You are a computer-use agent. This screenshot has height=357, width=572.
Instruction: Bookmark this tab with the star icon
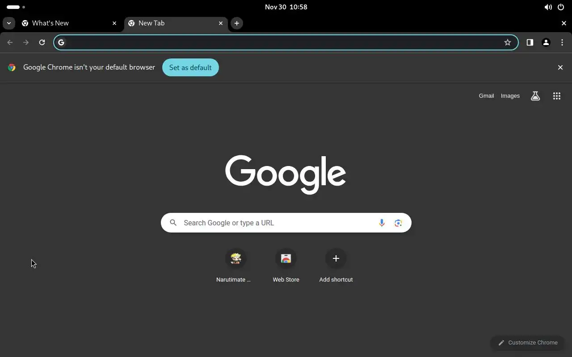(x=508, y=42)
